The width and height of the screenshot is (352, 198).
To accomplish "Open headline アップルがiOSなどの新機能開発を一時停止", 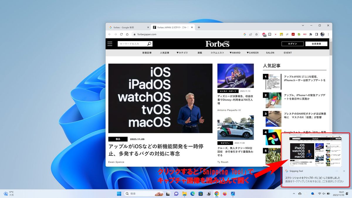I will [156, 150].
